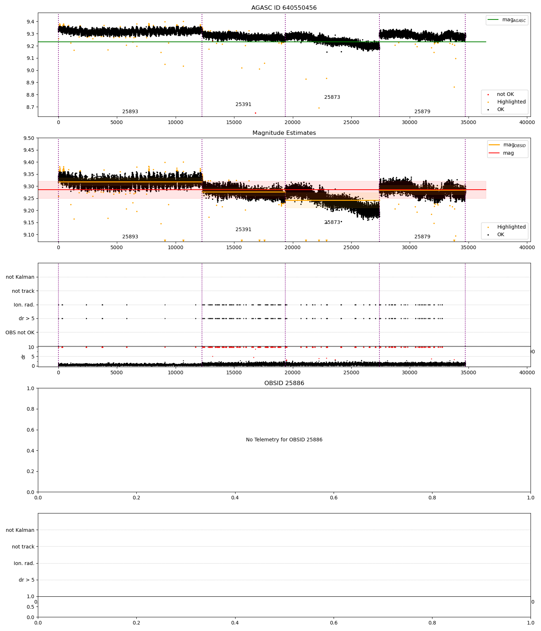Click the 'dr' y-axis label
This screenshot has width=541, height=631.
[23, 357]
